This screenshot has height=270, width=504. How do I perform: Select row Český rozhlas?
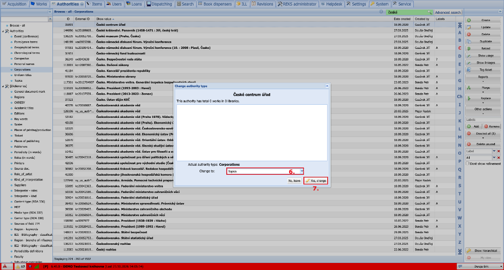coord(254,249)
